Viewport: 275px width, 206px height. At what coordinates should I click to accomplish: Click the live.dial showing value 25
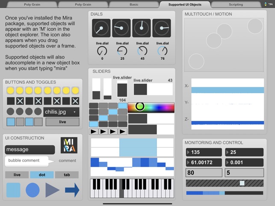coord(122,51)
